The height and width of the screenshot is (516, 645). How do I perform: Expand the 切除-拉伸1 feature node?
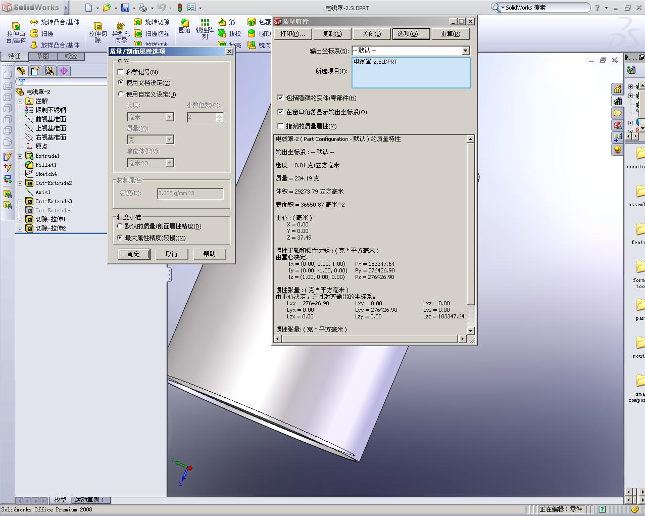pos(20,219)
